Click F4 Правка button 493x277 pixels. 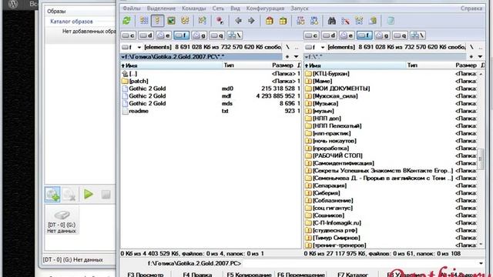click(x=197, y=275)
